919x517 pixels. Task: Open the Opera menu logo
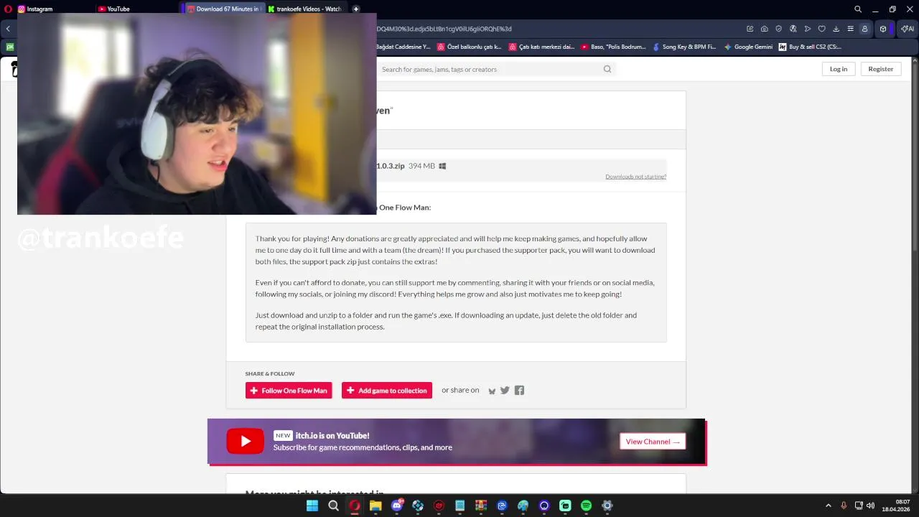(x=8, y=9)
